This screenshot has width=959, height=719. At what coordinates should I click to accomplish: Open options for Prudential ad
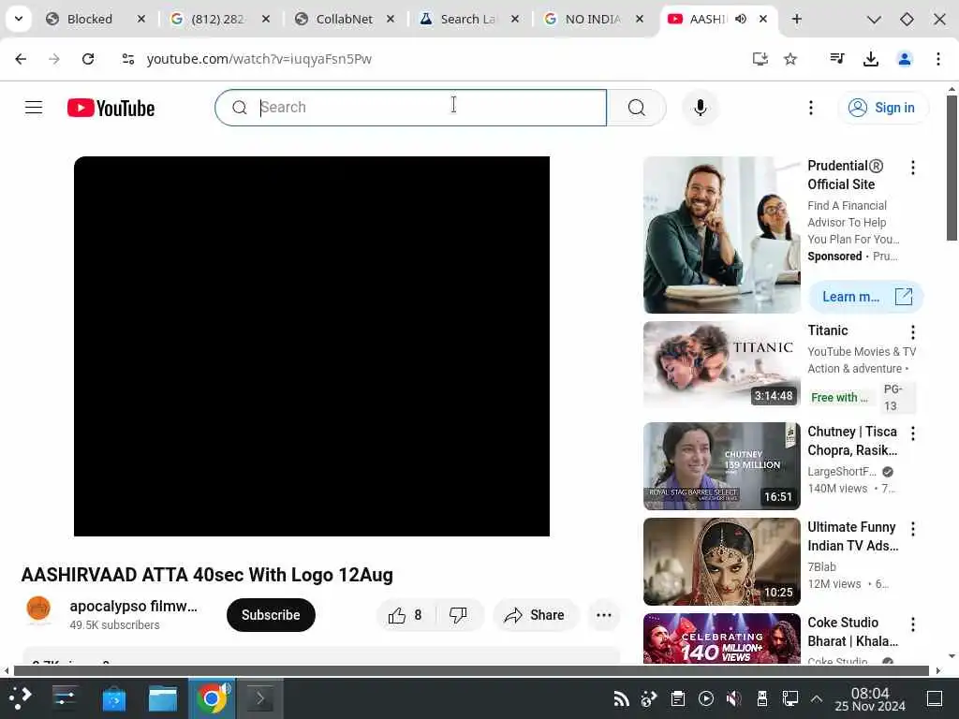pos(913,168)
